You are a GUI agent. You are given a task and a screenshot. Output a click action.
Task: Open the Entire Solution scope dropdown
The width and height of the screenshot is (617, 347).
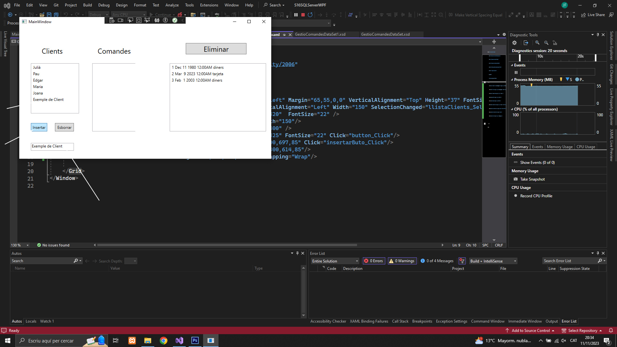pyautogui.click(x=335, y=261)
